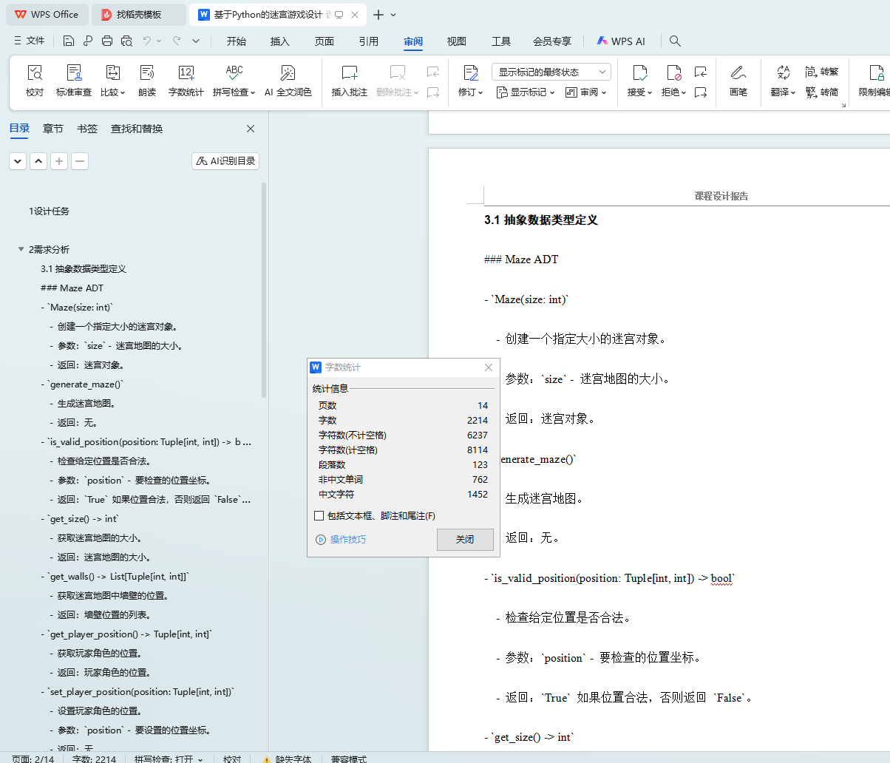This screenshot has width=890, height=763.
Task: Select `get_size() -> int` outline entry
Action: pos(80,518)
